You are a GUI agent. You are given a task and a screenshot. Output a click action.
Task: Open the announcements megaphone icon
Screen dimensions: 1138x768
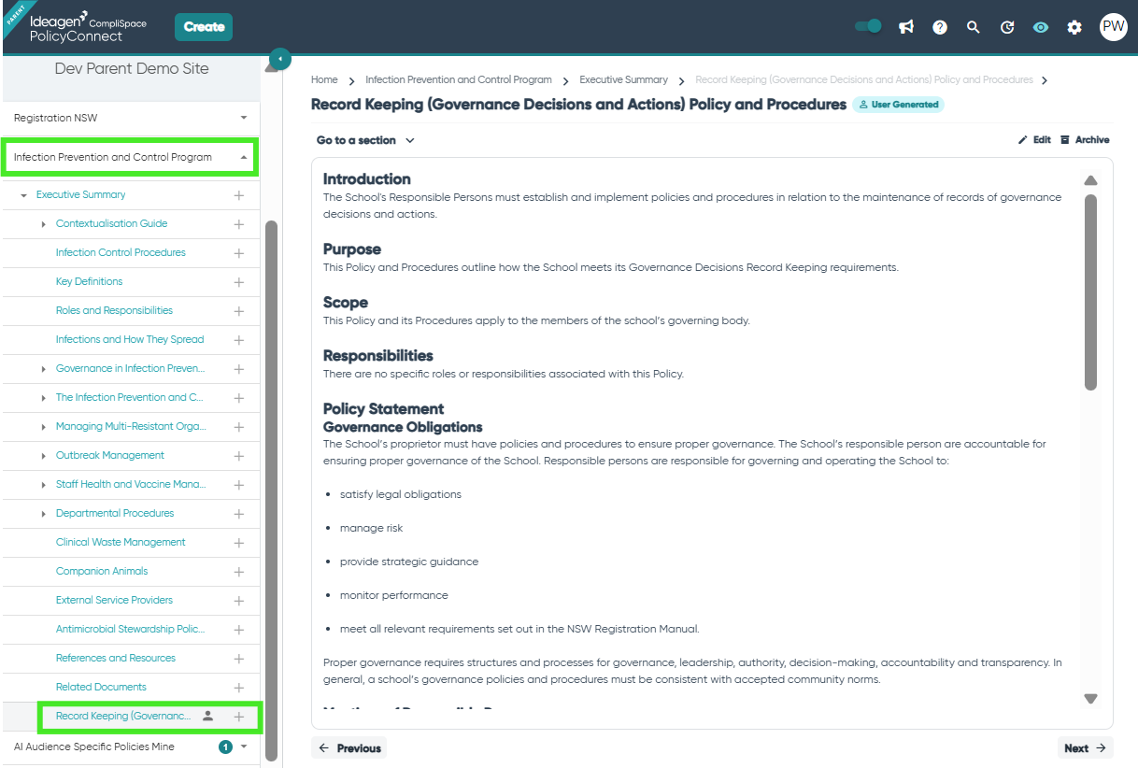coord(905,27)
